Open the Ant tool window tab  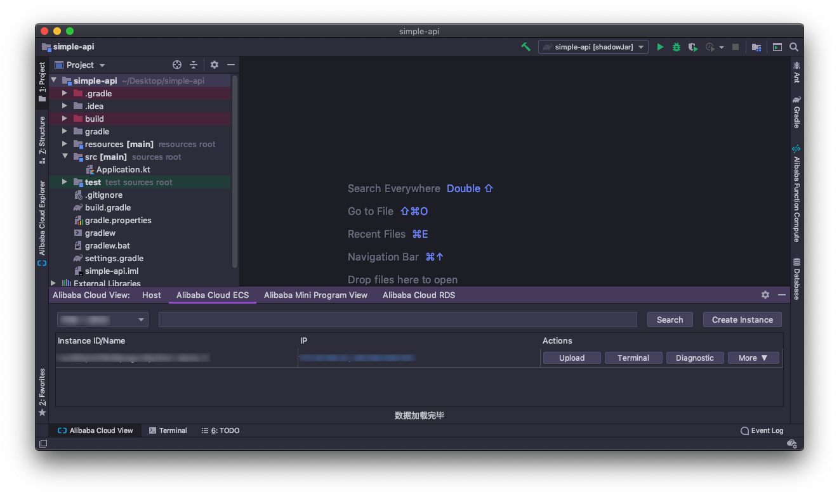tap(796, 72)
